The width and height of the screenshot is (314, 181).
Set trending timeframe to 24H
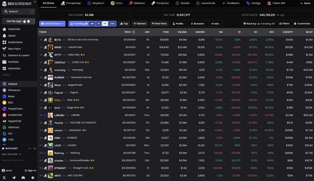click(112, 24)
